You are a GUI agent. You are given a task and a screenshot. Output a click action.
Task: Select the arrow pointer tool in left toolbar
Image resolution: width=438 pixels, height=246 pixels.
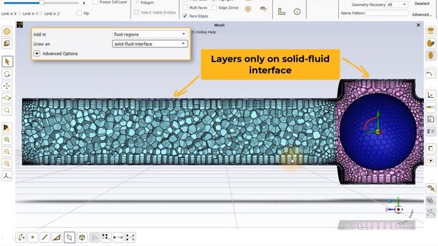coord(7,61)
